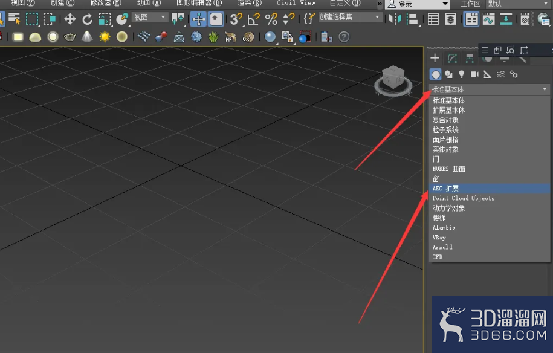
Task: Click Edit Named Selection Sets icon
Action: (309, 19)
